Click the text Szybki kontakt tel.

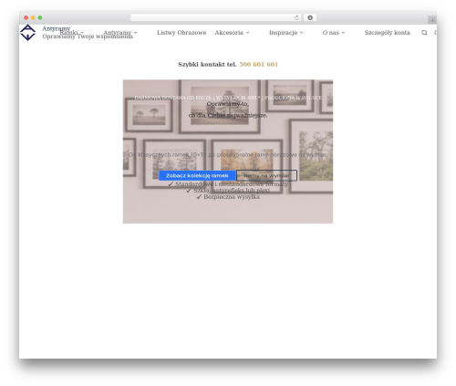pyautogui.click(x=207, y=65)
